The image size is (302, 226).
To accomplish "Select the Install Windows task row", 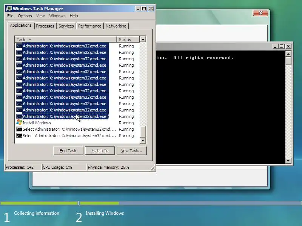I will (77, 123).
